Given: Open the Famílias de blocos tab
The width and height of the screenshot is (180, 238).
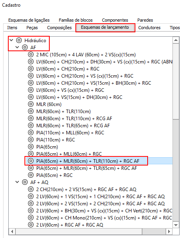Looking at the screenshot, I should (76, 20).
